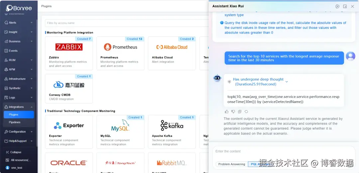Give thumbs up to the answer
The image size is (359, 173).
[x=227, y=112]
